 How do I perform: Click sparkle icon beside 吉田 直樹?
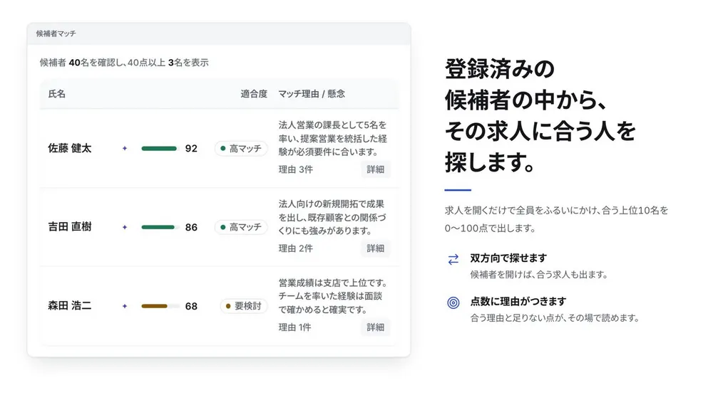[x=125, y=227]
